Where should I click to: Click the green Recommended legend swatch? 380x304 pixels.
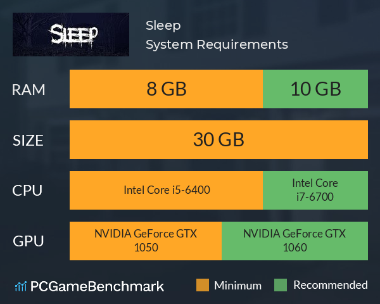point(281,285)
